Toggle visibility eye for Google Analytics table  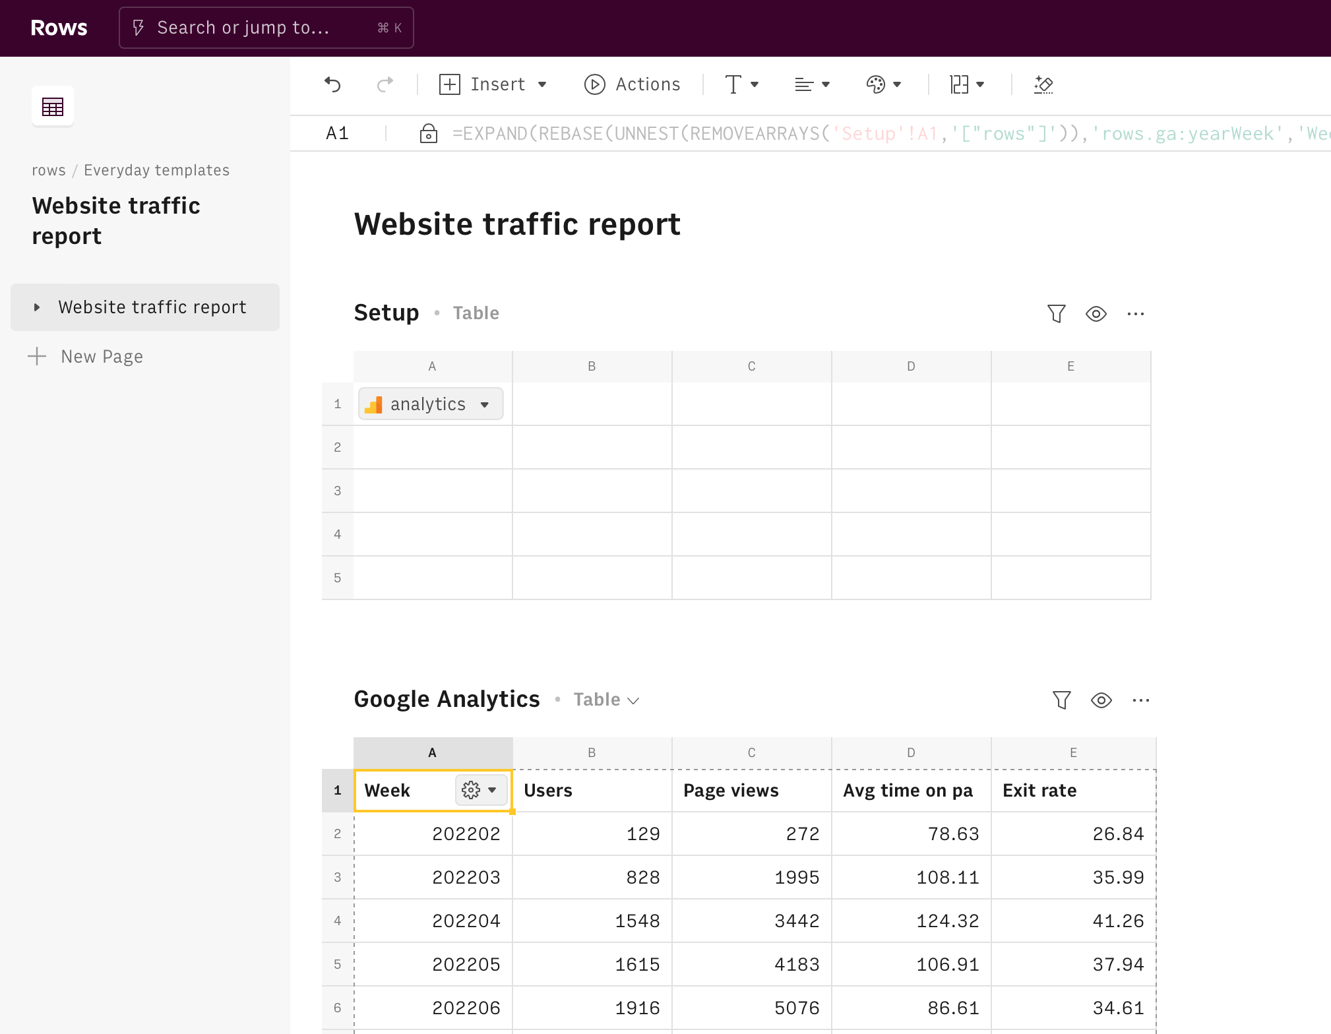pyautogui.click(x=1101, y=700)
